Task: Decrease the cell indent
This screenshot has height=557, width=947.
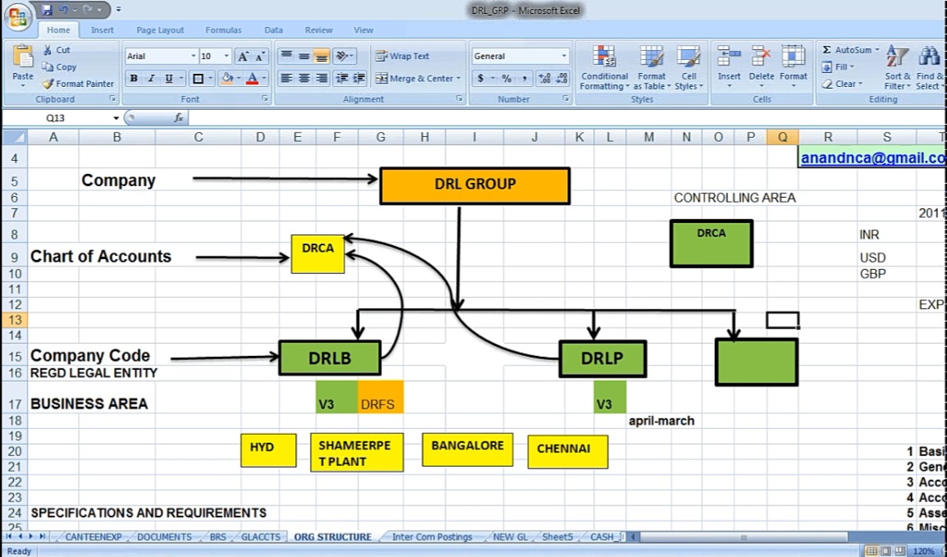Action: pos(342,79)
